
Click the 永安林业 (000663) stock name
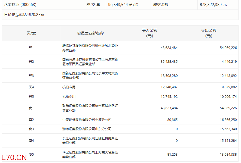[x=20, y=5]
